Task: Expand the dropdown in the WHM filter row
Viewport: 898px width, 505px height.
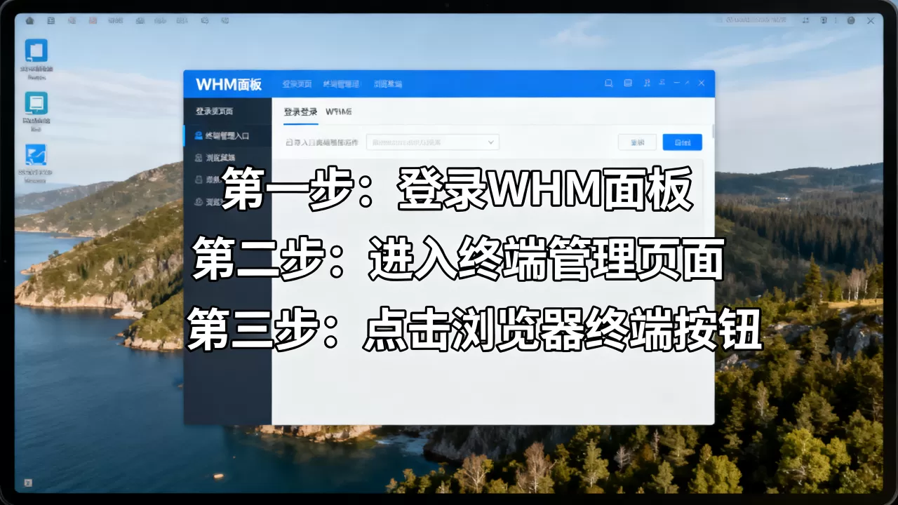Action: pyautogui.click(x=432, y=142)
